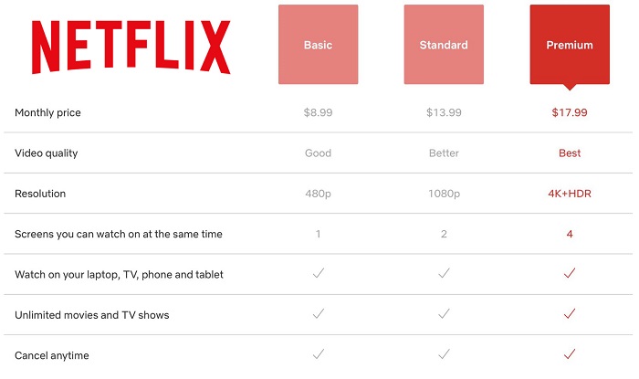Click Basic checkmark for laptop, TV, phone and tablet
The image size is (639, 379).
(x=318, y=274)
